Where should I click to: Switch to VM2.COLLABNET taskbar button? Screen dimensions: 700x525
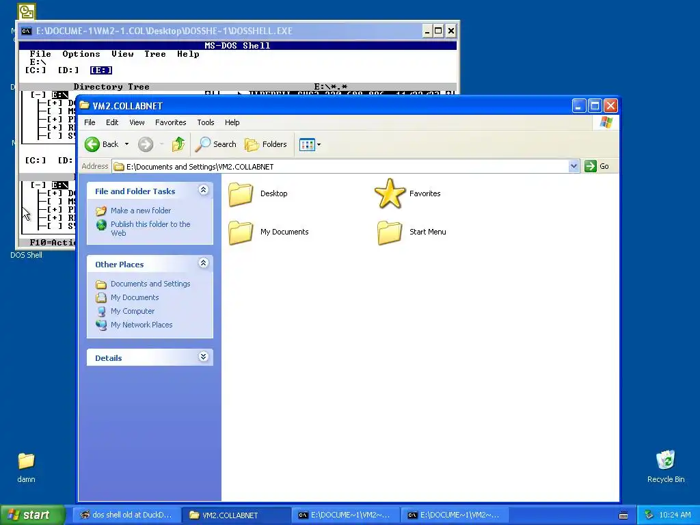(236, 515)
